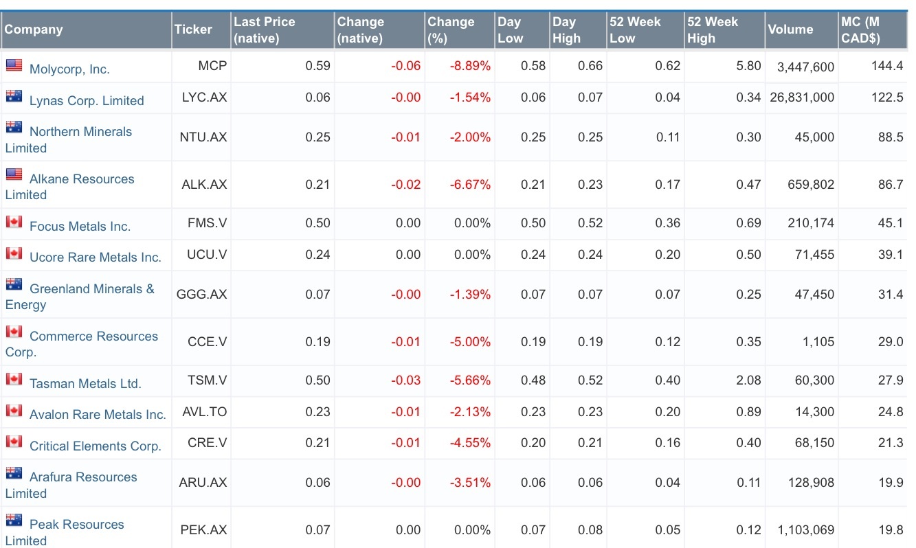The height and width of the screenshot is (548, 916).
Task: Click the flag icon next to Northern Minerals
Action: coord(14,127)
